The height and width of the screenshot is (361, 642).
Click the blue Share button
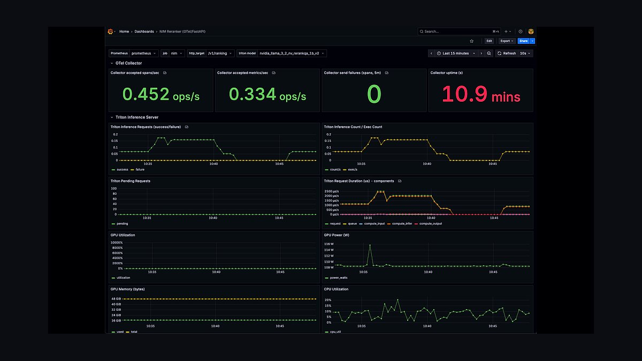pos(523,41)
